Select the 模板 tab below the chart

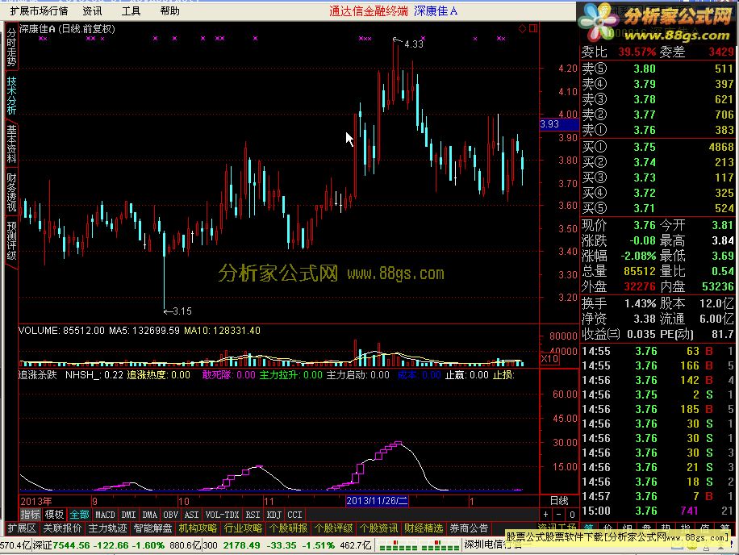tap(54, 515)
